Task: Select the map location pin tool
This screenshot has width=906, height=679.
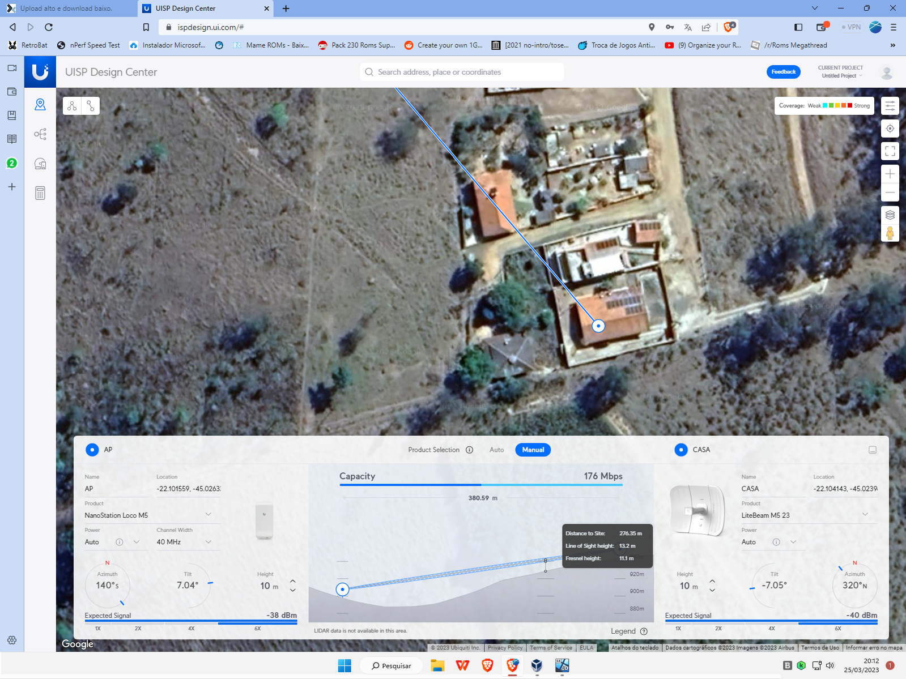Action: [x=40, y=105]
